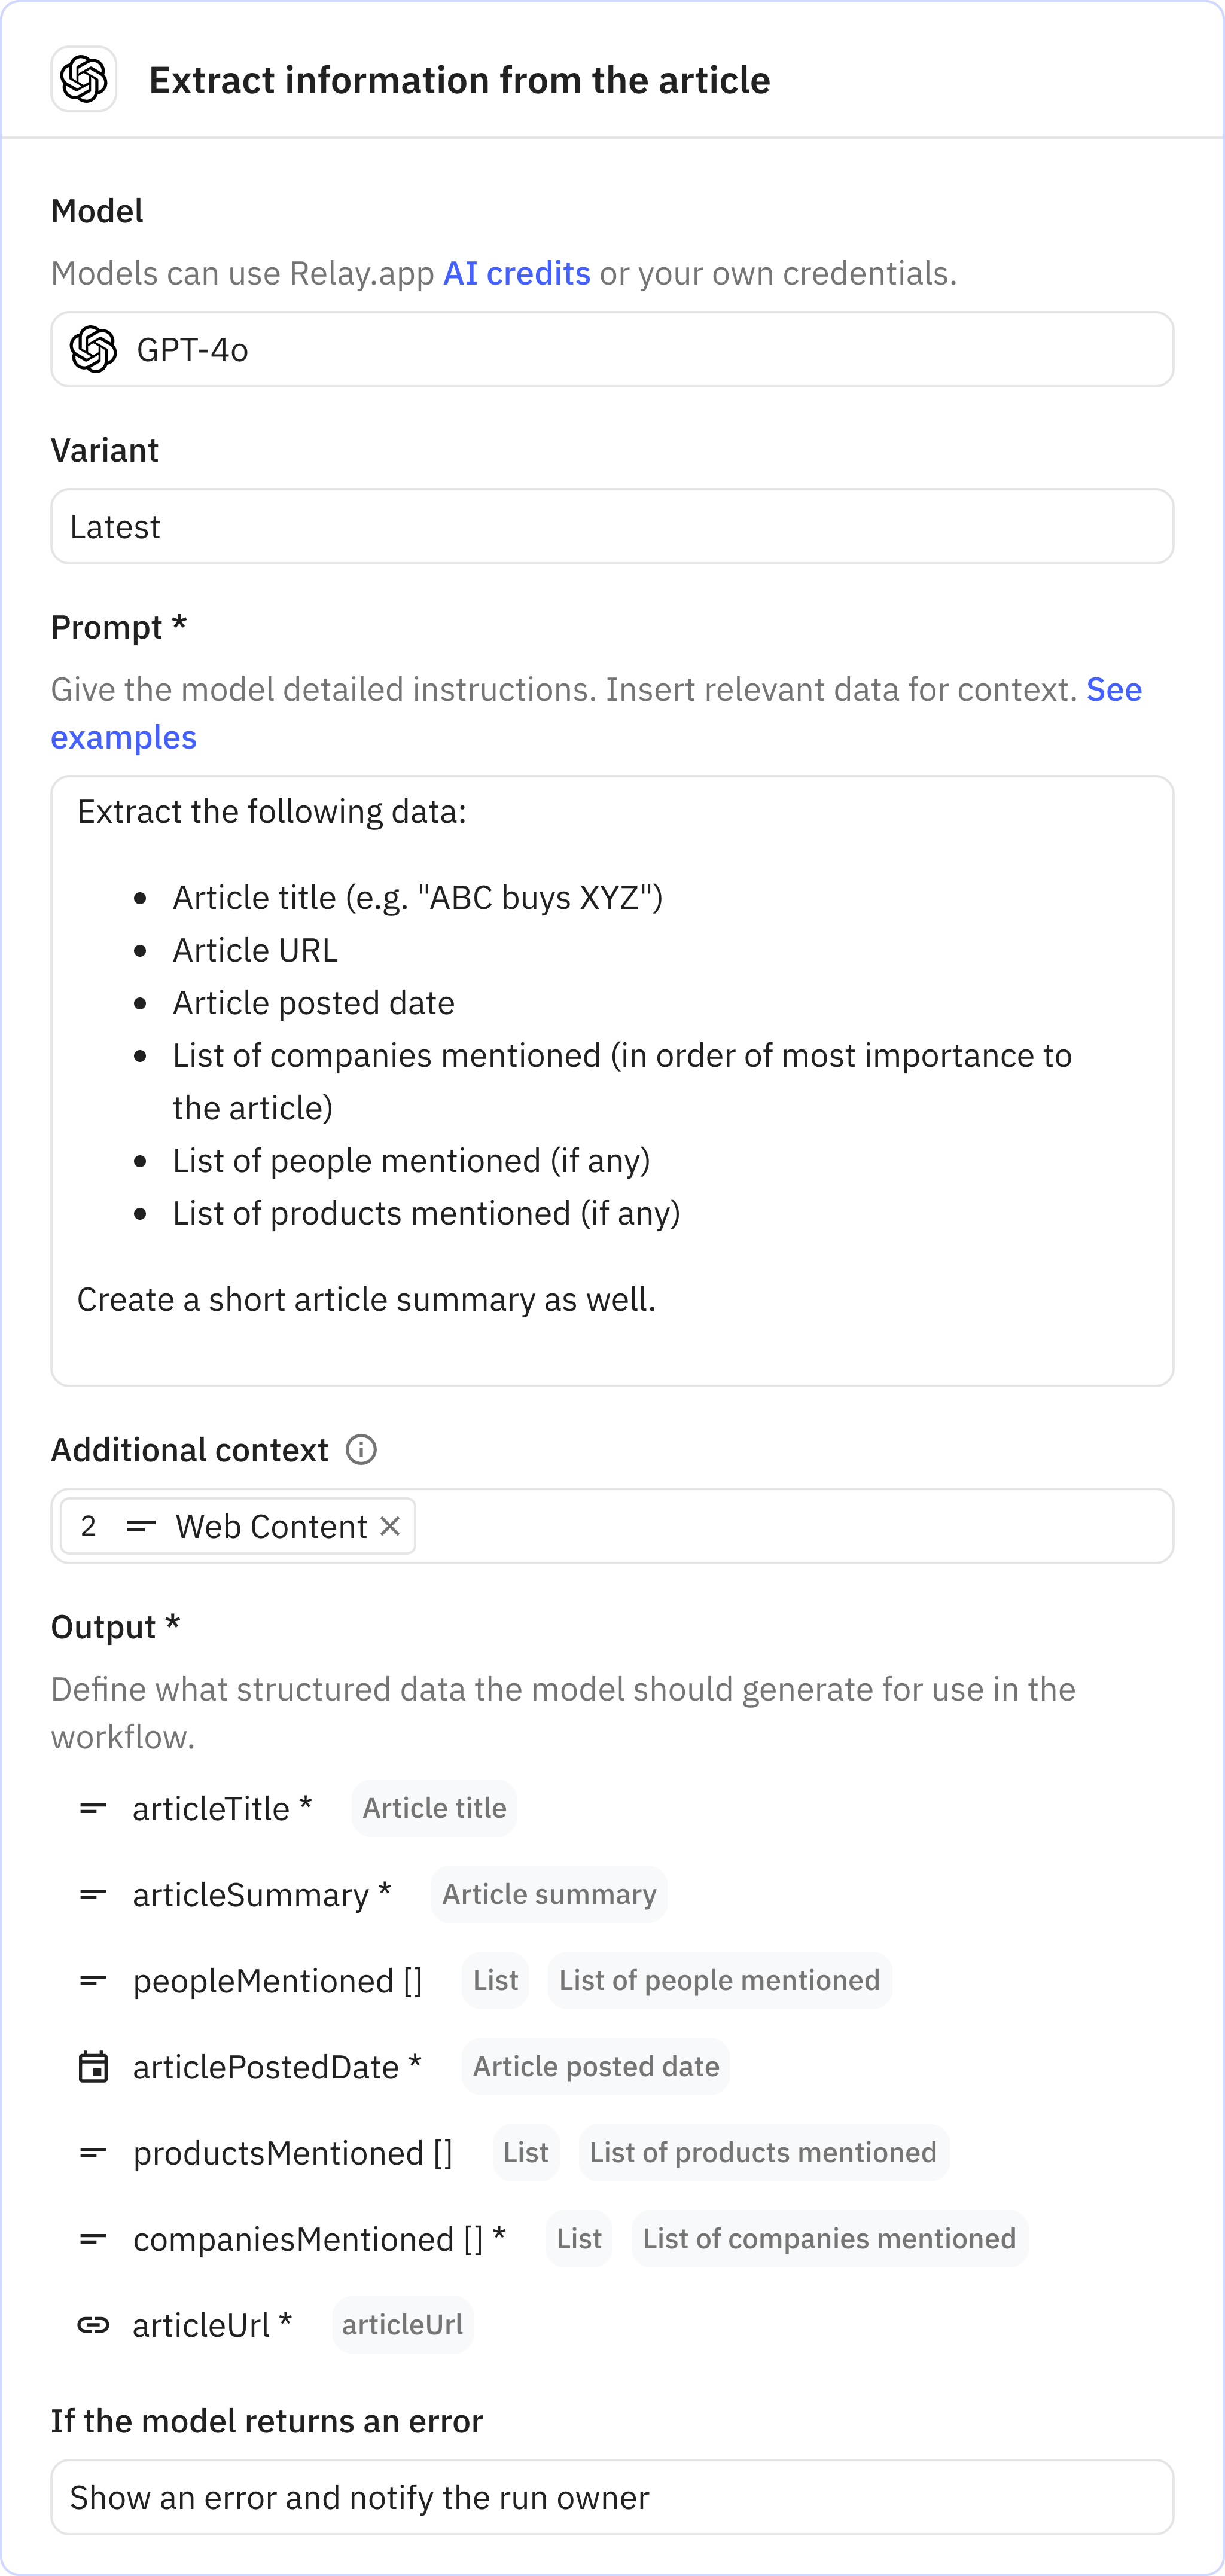Click the info icon next to Additional context
Image resolution: width=1225 pixels, height=2576 pixels.
tap(360, 1449)
